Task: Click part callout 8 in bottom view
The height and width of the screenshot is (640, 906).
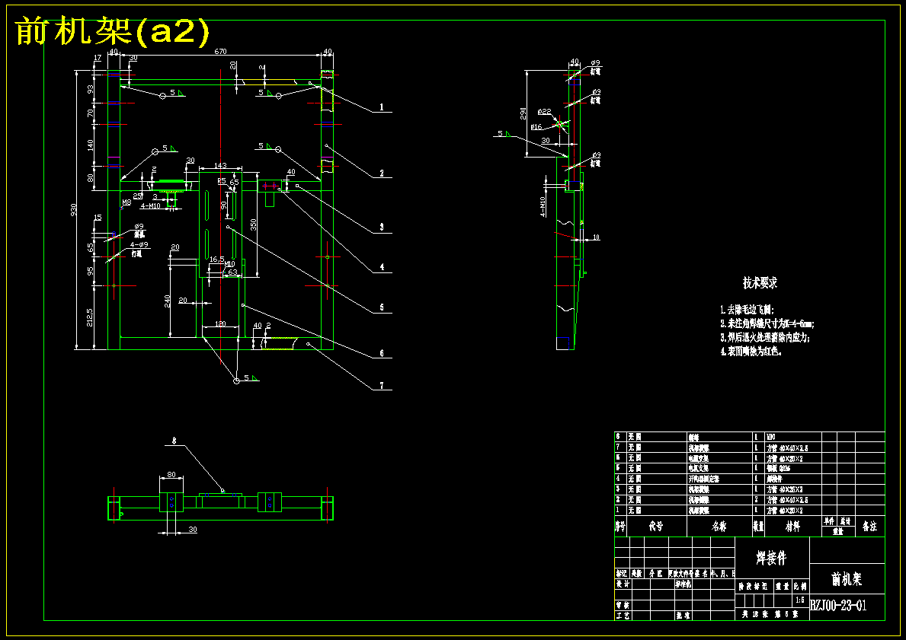Action: click(x=174, y=441)
